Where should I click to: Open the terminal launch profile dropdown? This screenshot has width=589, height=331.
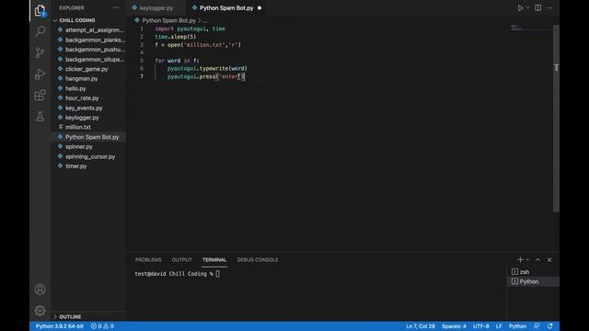(x=527, y=259)
